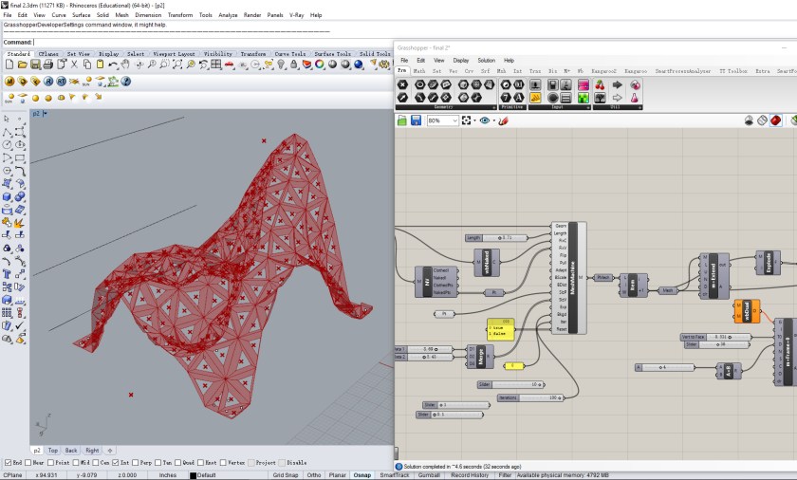Click the Grasshopper save file icon
This screenshot has width=797, height=480.
(x=416, y=121)
